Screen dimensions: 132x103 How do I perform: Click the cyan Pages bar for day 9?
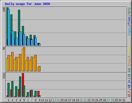point(39,45)
